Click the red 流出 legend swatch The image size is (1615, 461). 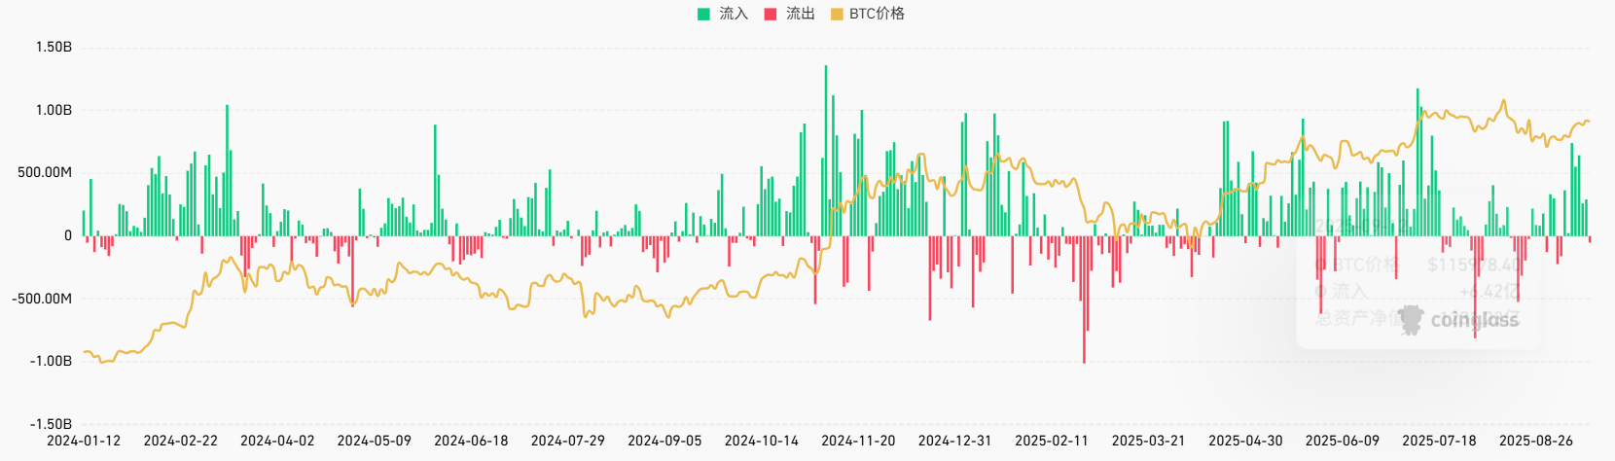point(771,14)
